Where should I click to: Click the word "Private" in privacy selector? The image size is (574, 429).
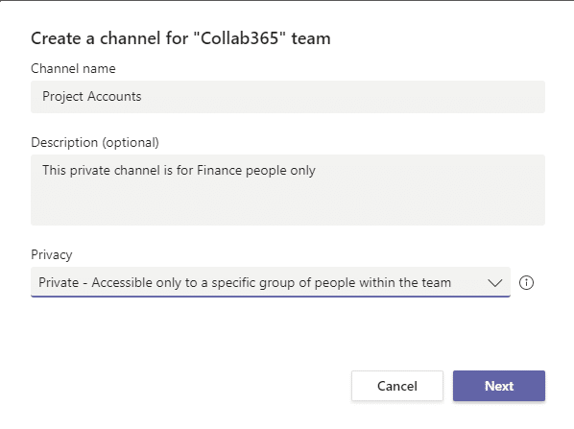point(59,282)
